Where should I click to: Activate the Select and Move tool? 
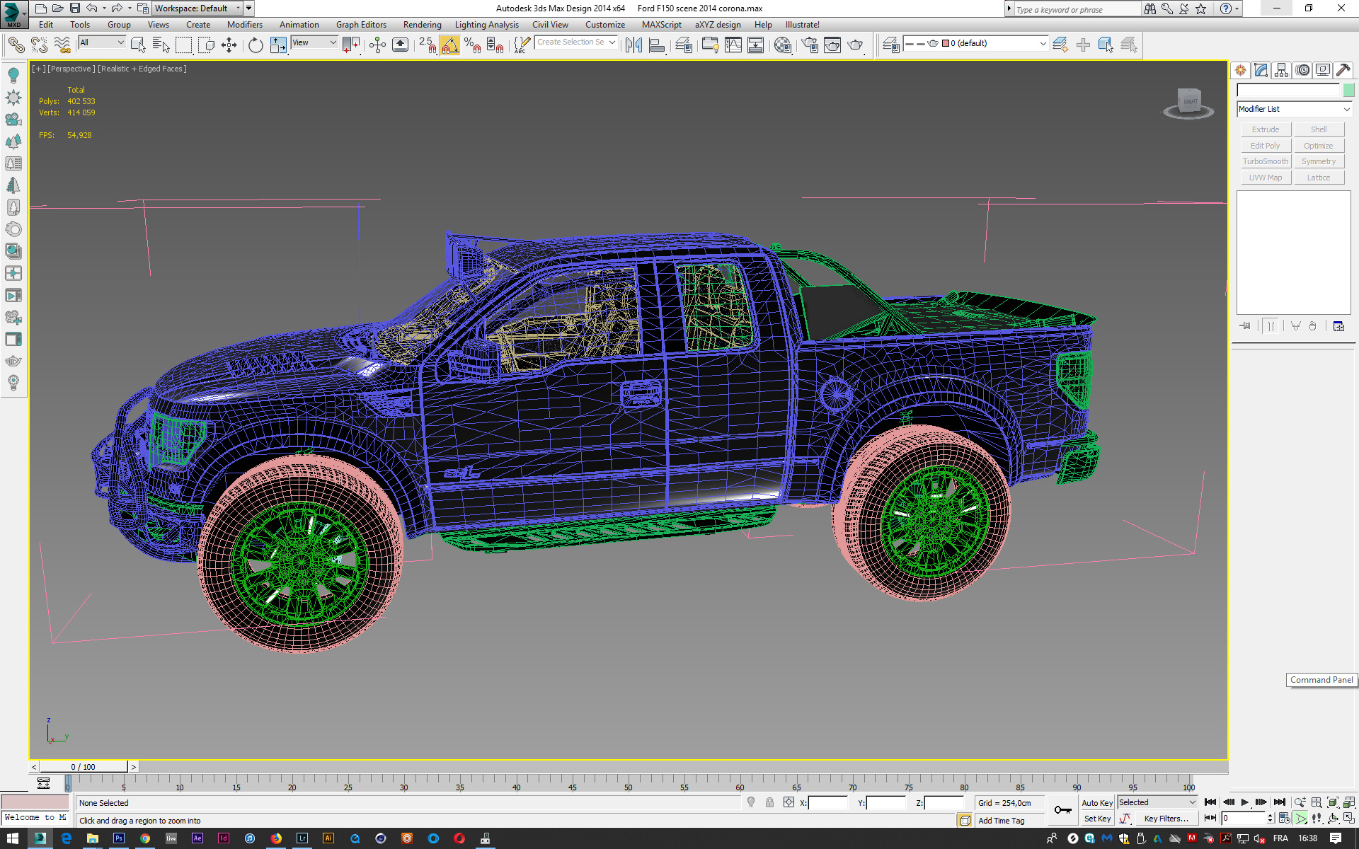229,45
